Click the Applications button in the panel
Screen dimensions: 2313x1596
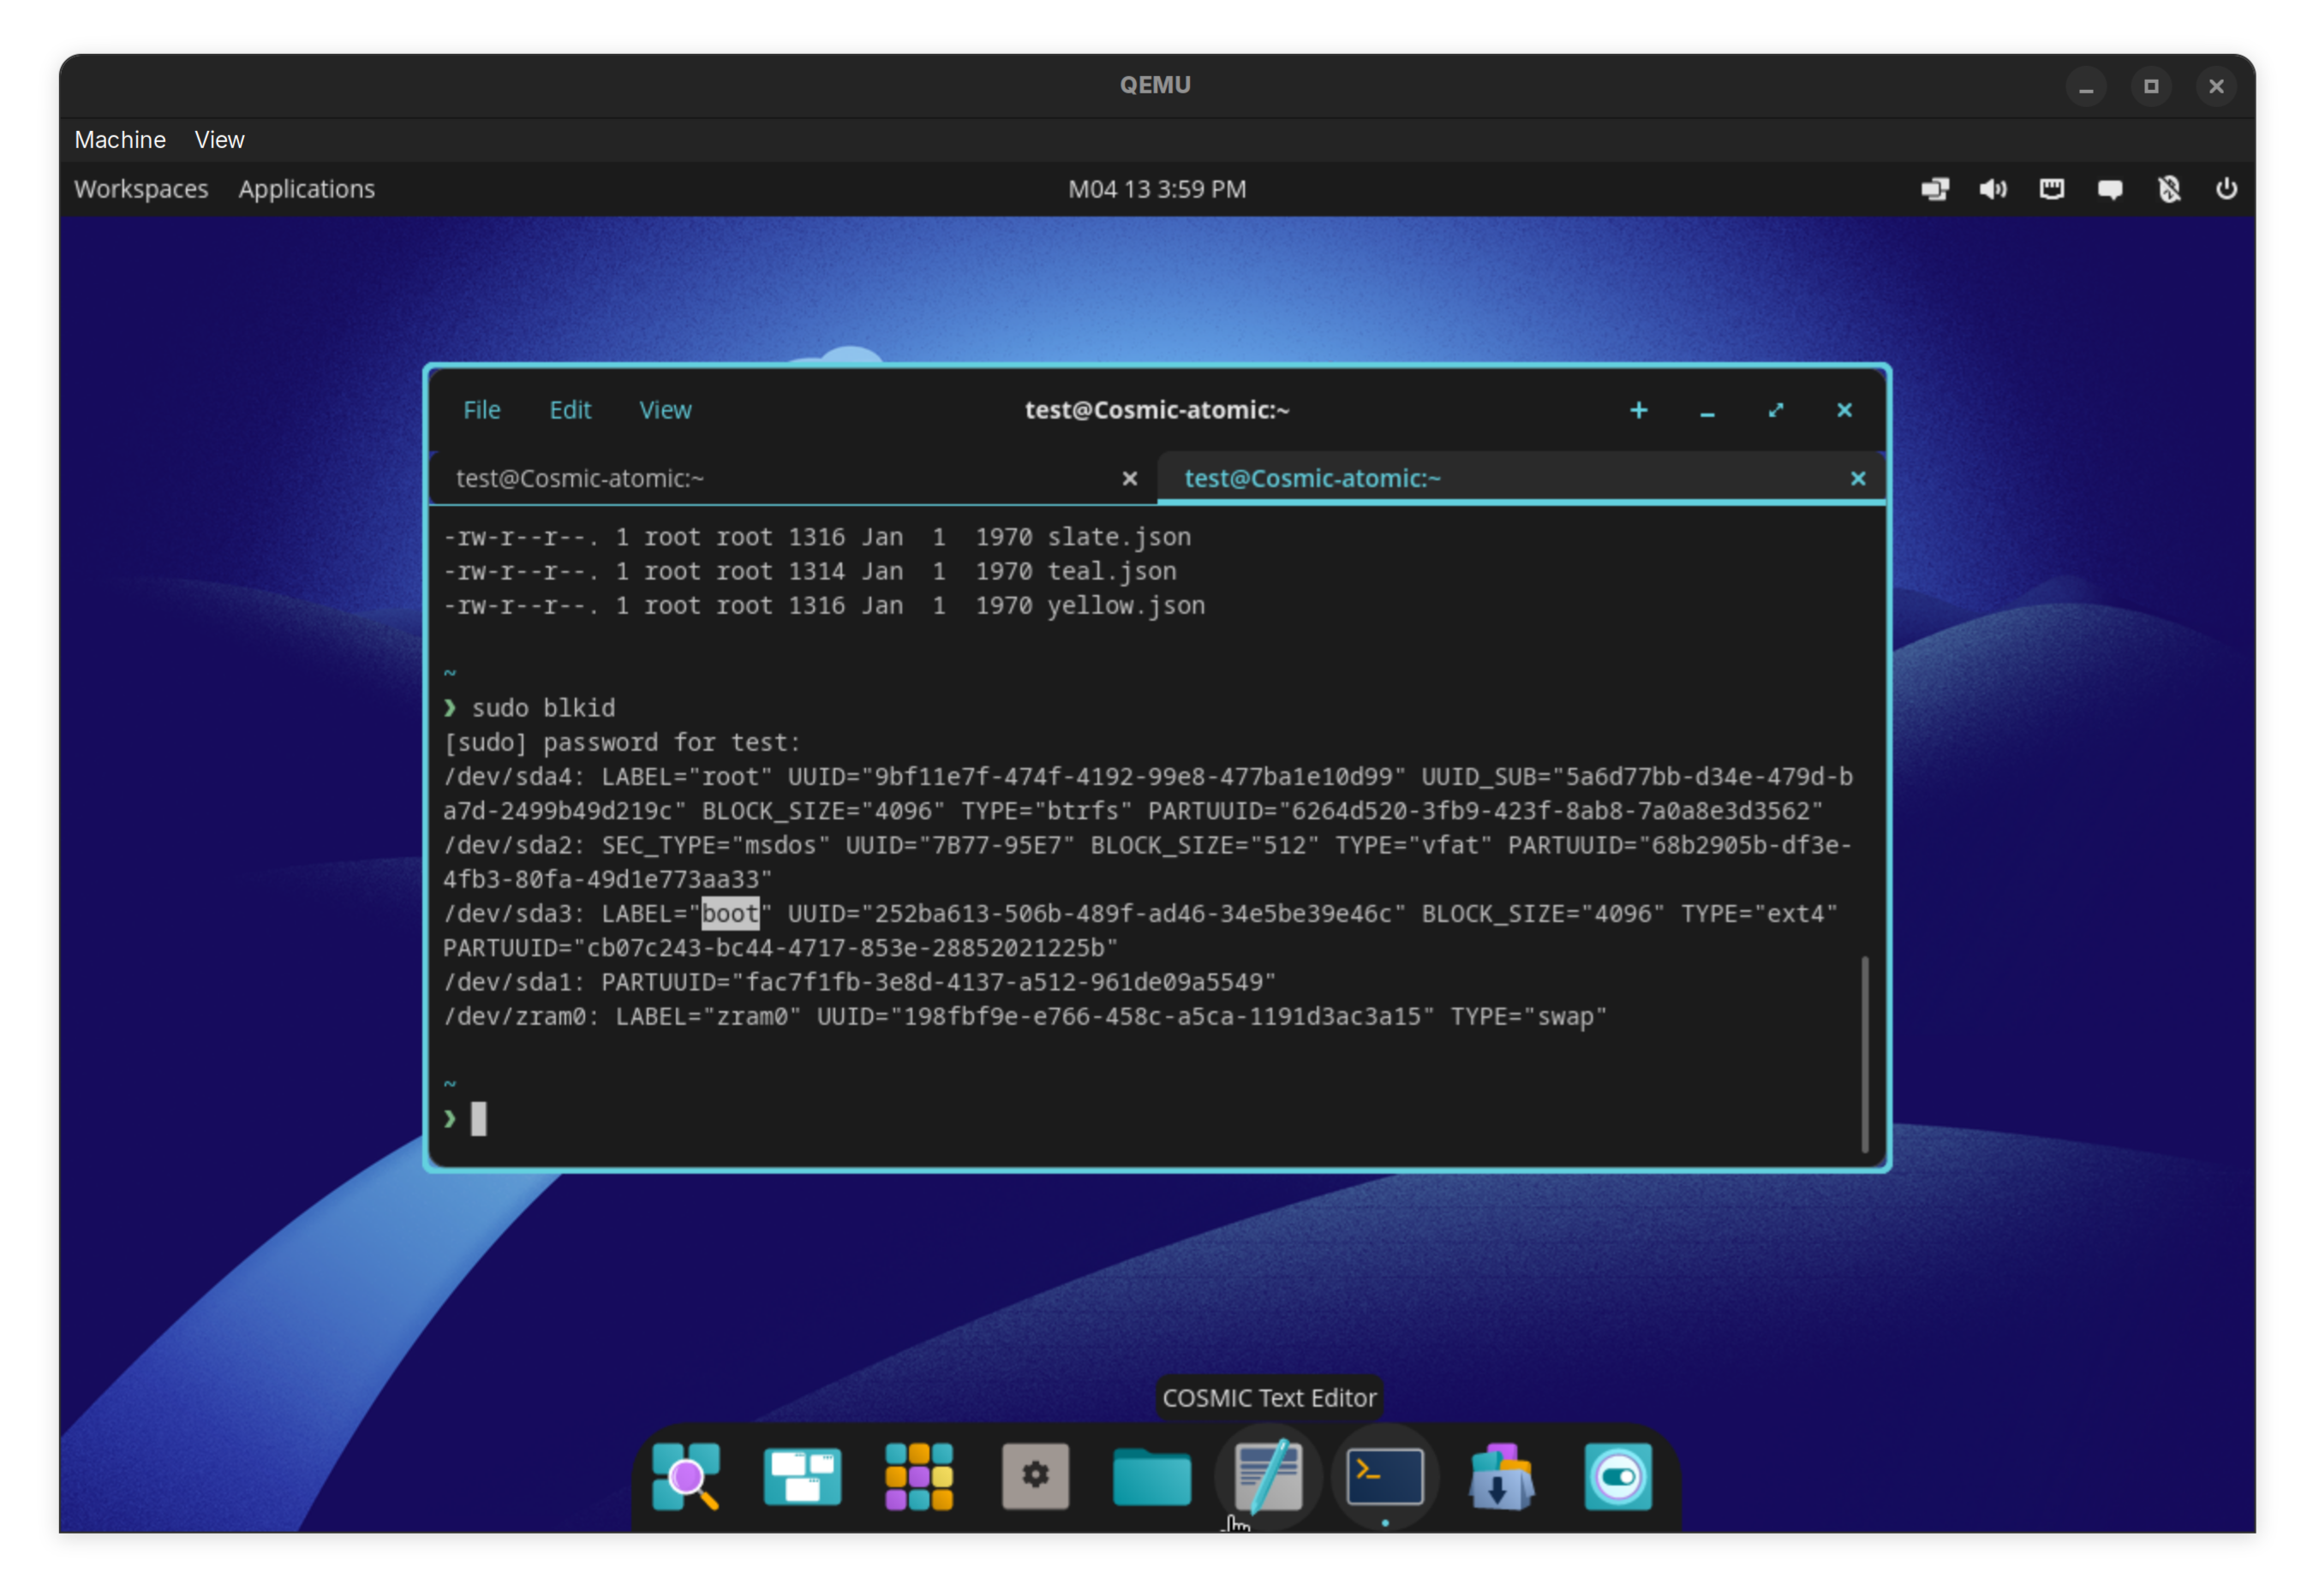click(x=306, y=189)
